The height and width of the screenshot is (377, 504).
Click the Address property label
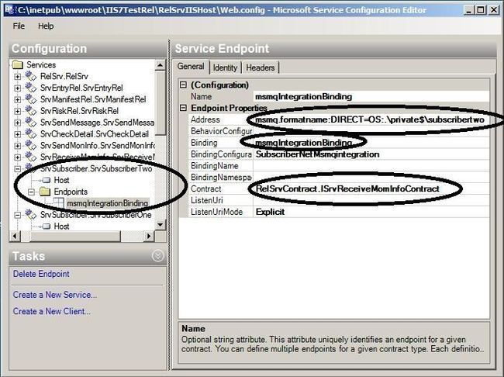point(205,119)
